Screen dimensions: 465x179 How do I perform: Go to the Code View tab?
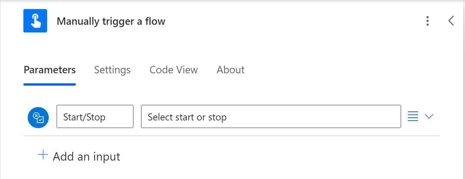pyautogui.click(x=174, y=70)
